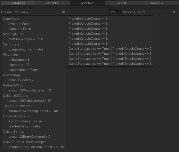The width and height of the screenshot is (179, 152).
Task: Select the 'PlayerInfo.coinCount += 1;' log entry
Action: [x=88, y=39]
